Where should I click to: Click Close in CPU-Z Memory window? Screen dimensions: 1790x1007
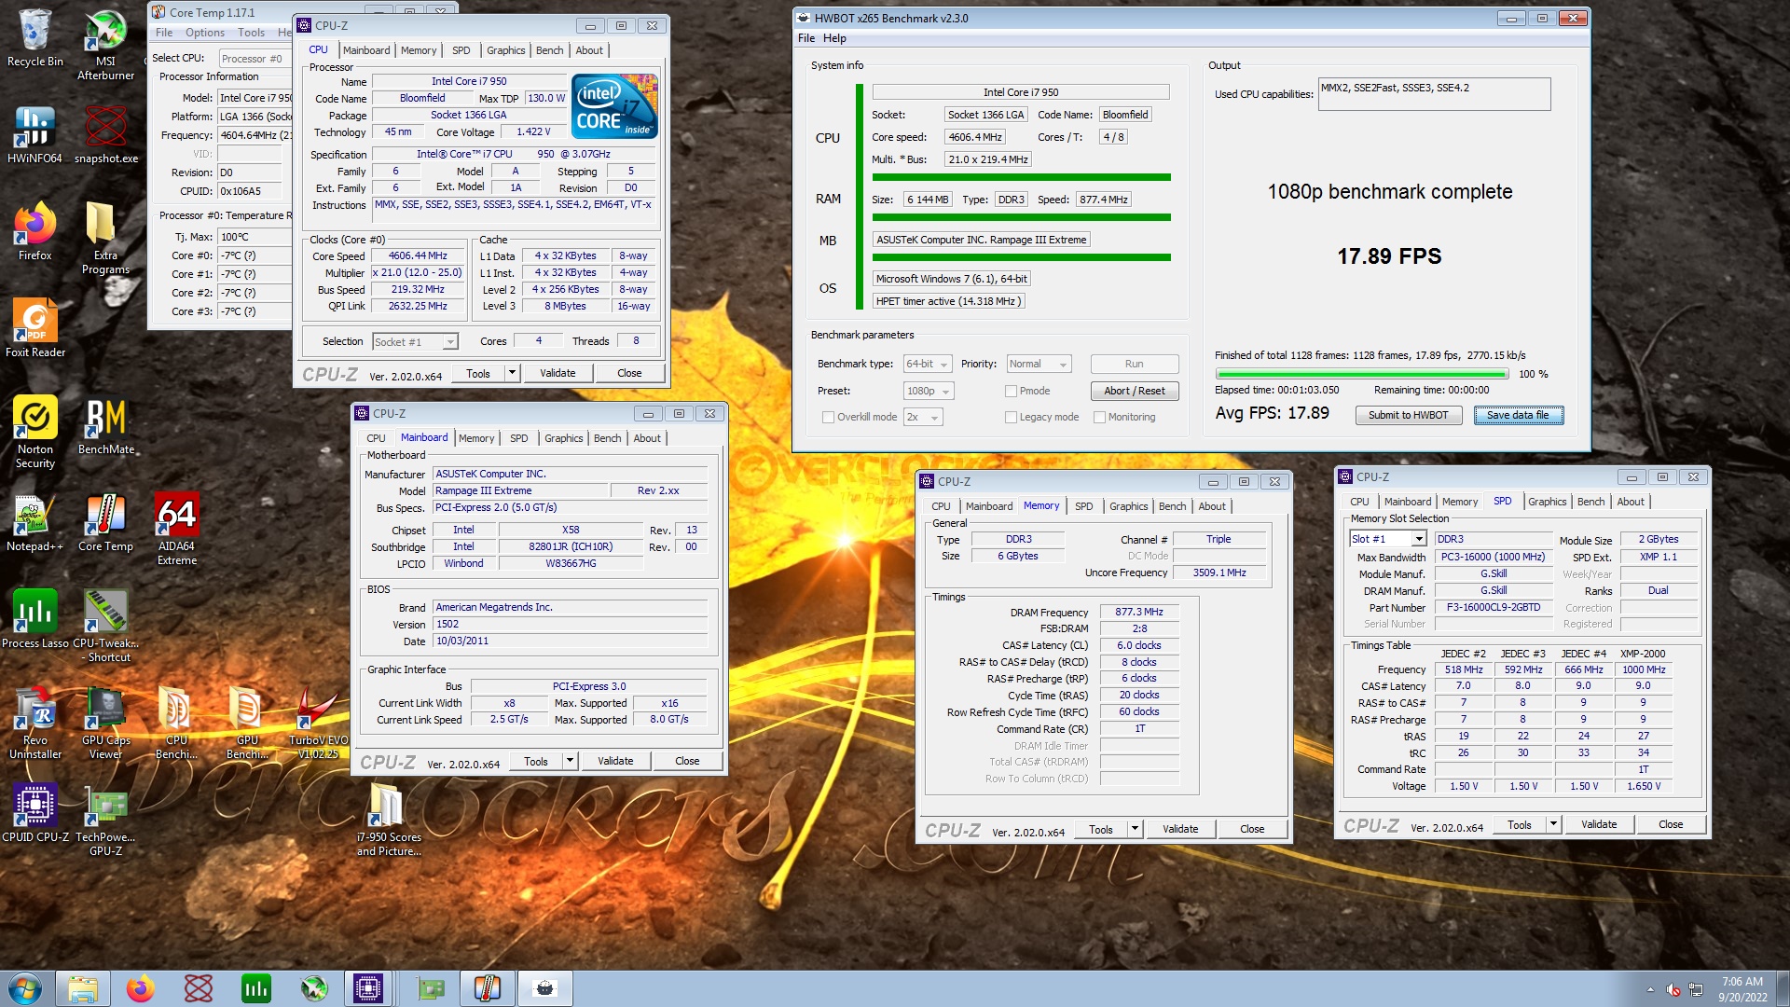pos(1252,829)
